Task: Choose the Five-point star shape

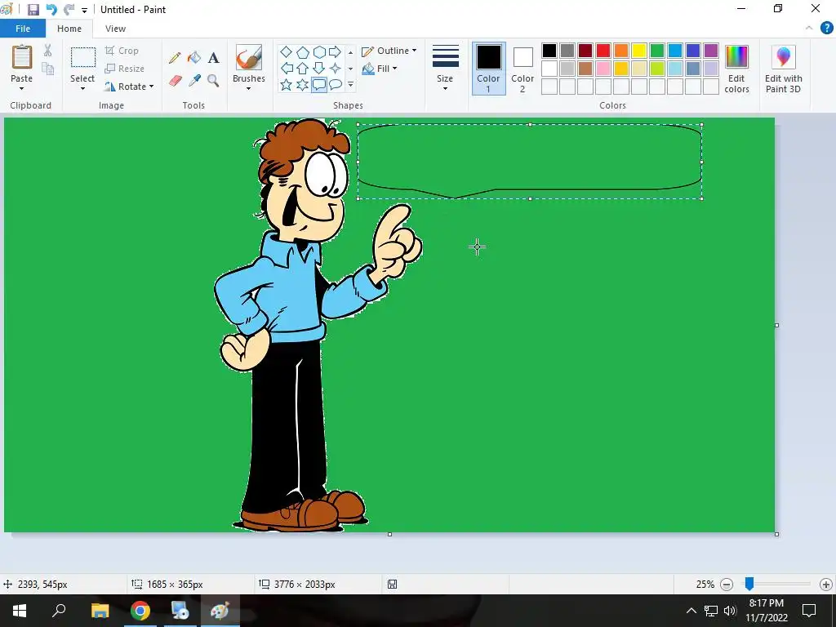Action: (287, 85)
